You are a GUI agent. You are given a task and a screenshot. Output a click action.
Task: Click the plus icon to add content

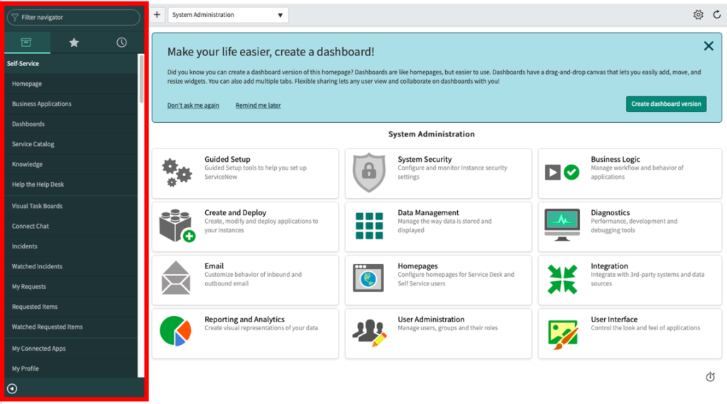[157, 15]
